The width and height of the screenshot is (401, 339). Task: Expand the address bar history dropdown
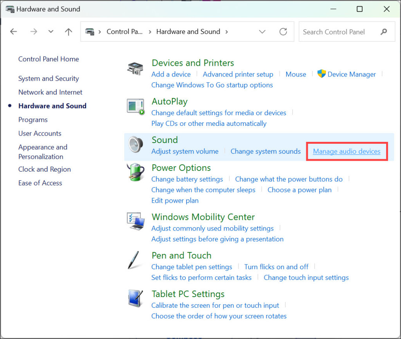(x=262, y=32)
